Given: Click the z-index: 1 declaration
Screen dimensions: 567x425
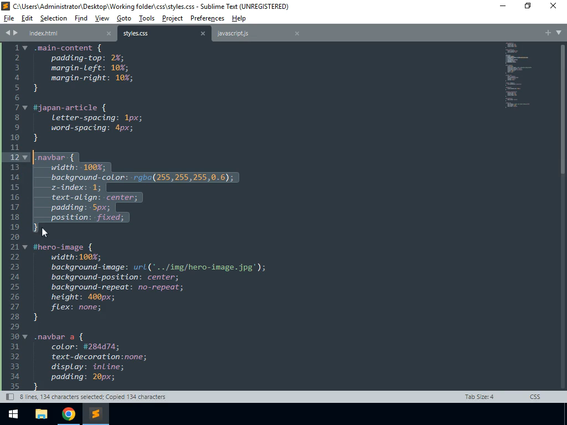Looking at the screenshot, I should (76, 187).
